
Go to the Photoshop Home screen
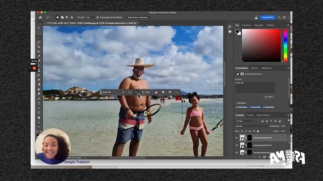pyautogui.click(x=40, y=18)
